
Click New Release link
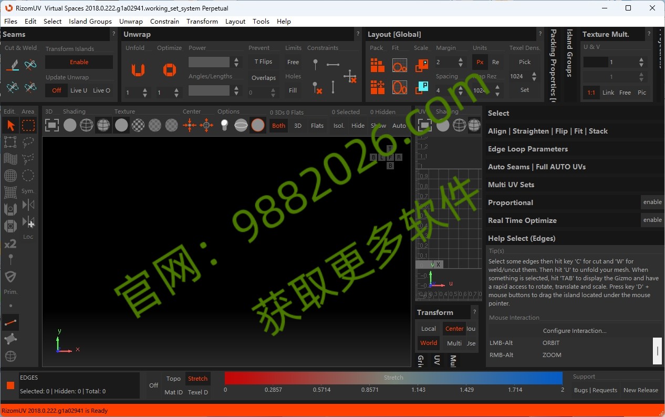[x=640, y=390]
